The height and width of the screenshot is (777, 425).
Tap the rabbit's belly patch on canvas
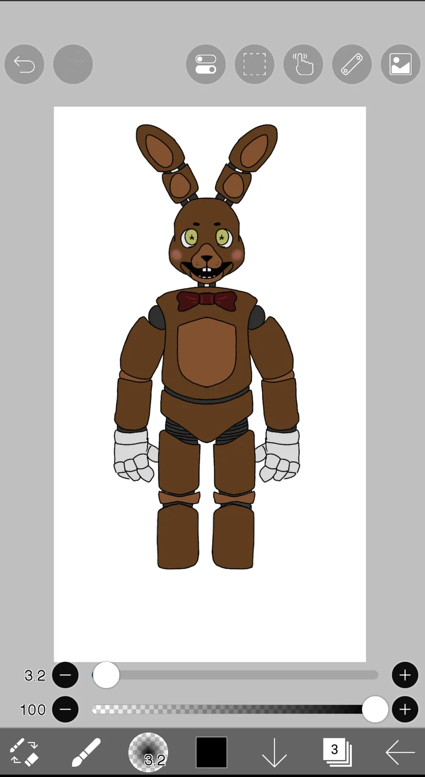pos(207,352)
